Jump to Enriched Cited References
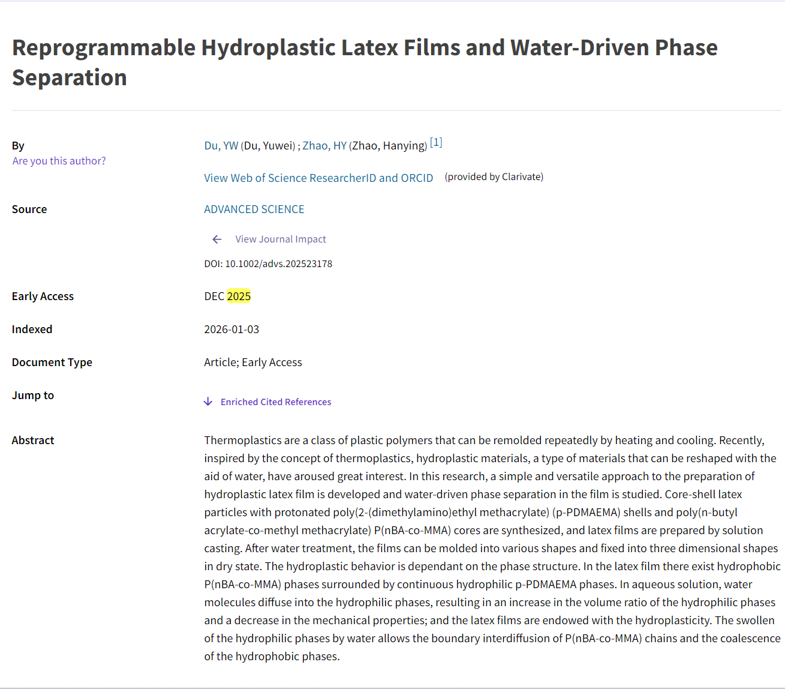785x689 pixels. (275, 402)
